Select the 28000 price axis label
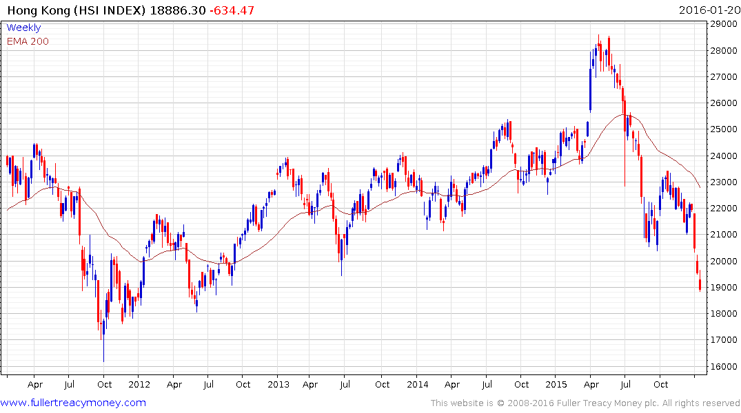Viewport: 741px width, 413px height. [724, 50]
